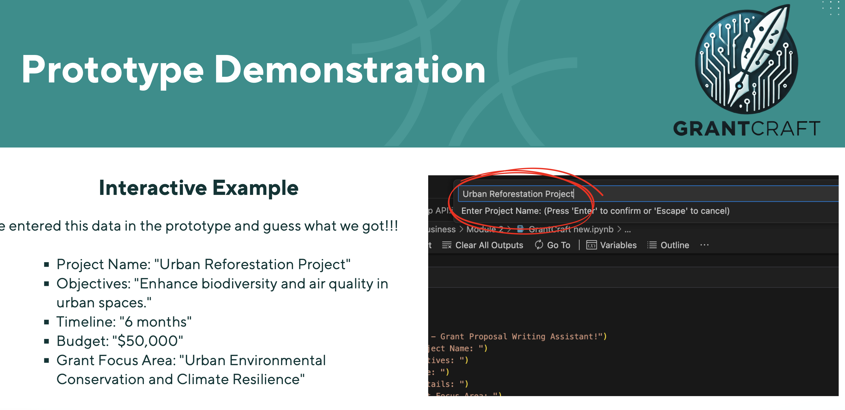
Task: Click the Module 2 breadcrumb
Action: [484, 229]
